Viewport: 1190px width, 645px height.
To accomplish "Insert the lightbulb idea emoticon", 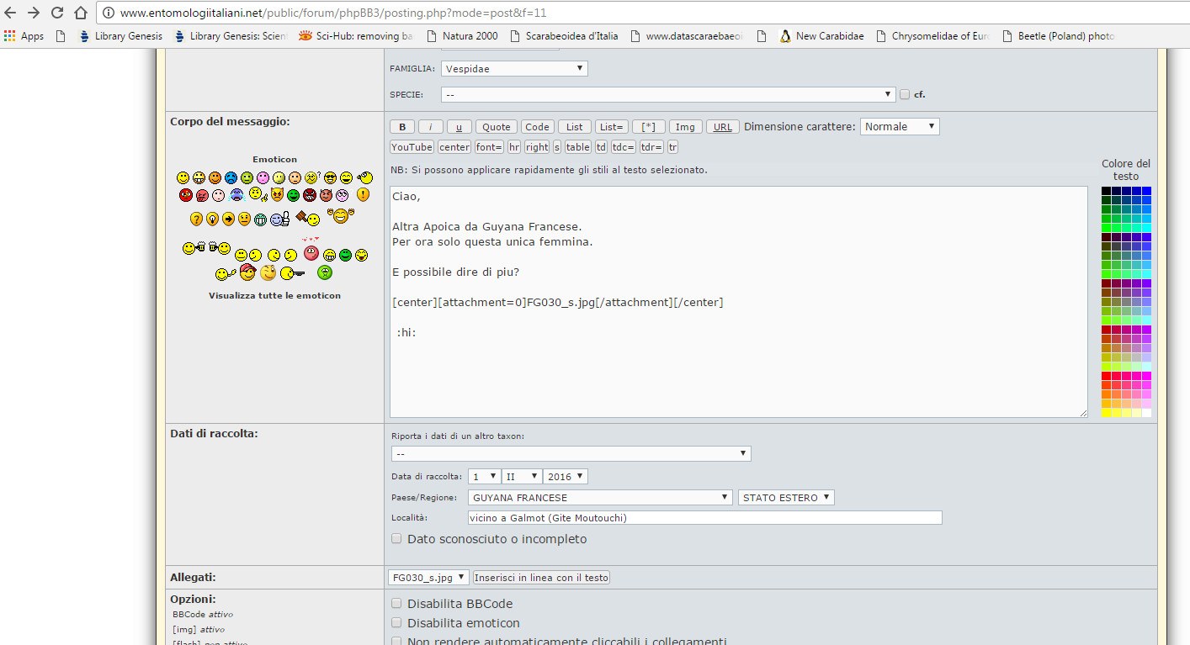I will pyautogui.click(x=212, y=219).
